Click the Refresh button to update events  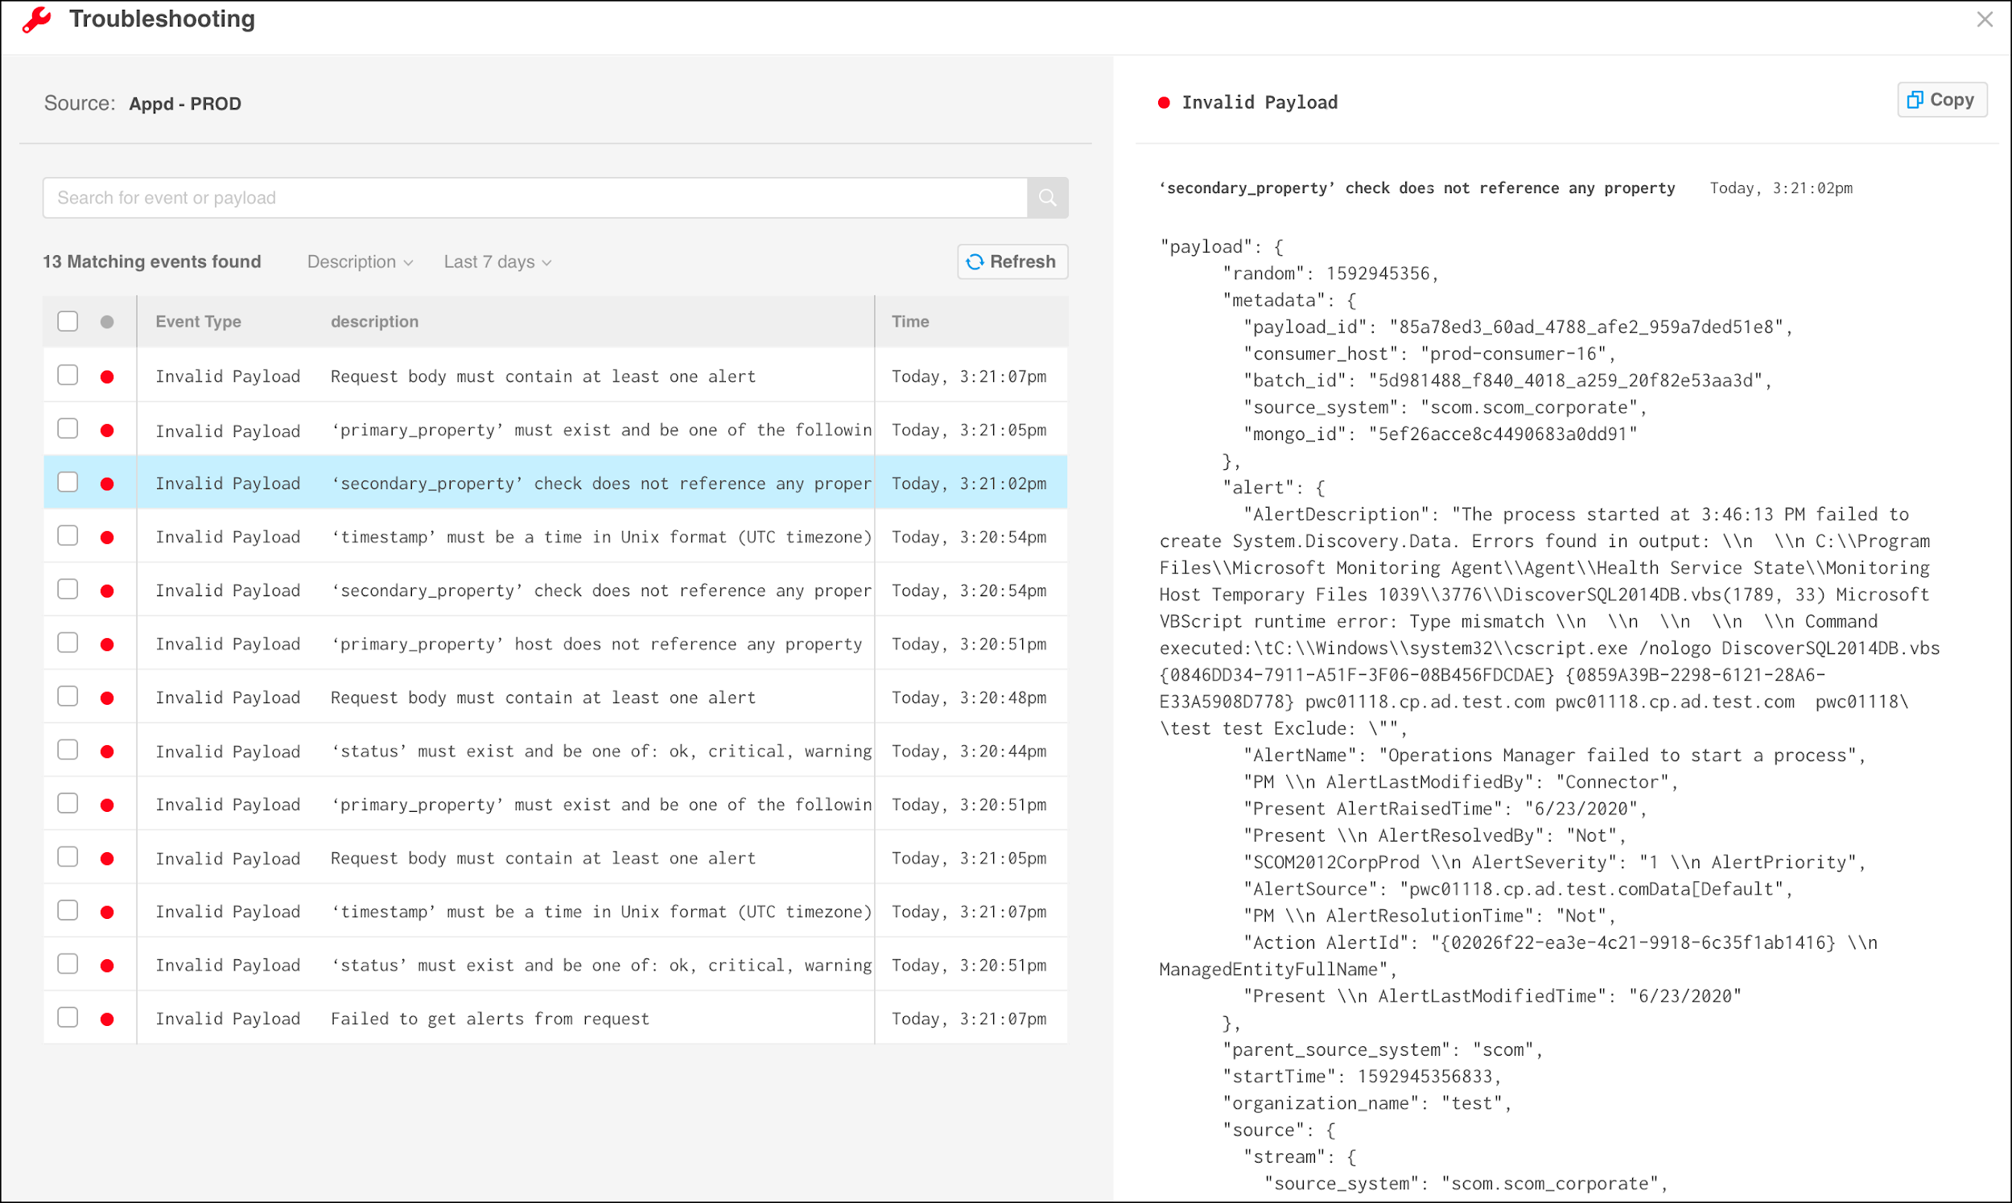(1009, 262)
